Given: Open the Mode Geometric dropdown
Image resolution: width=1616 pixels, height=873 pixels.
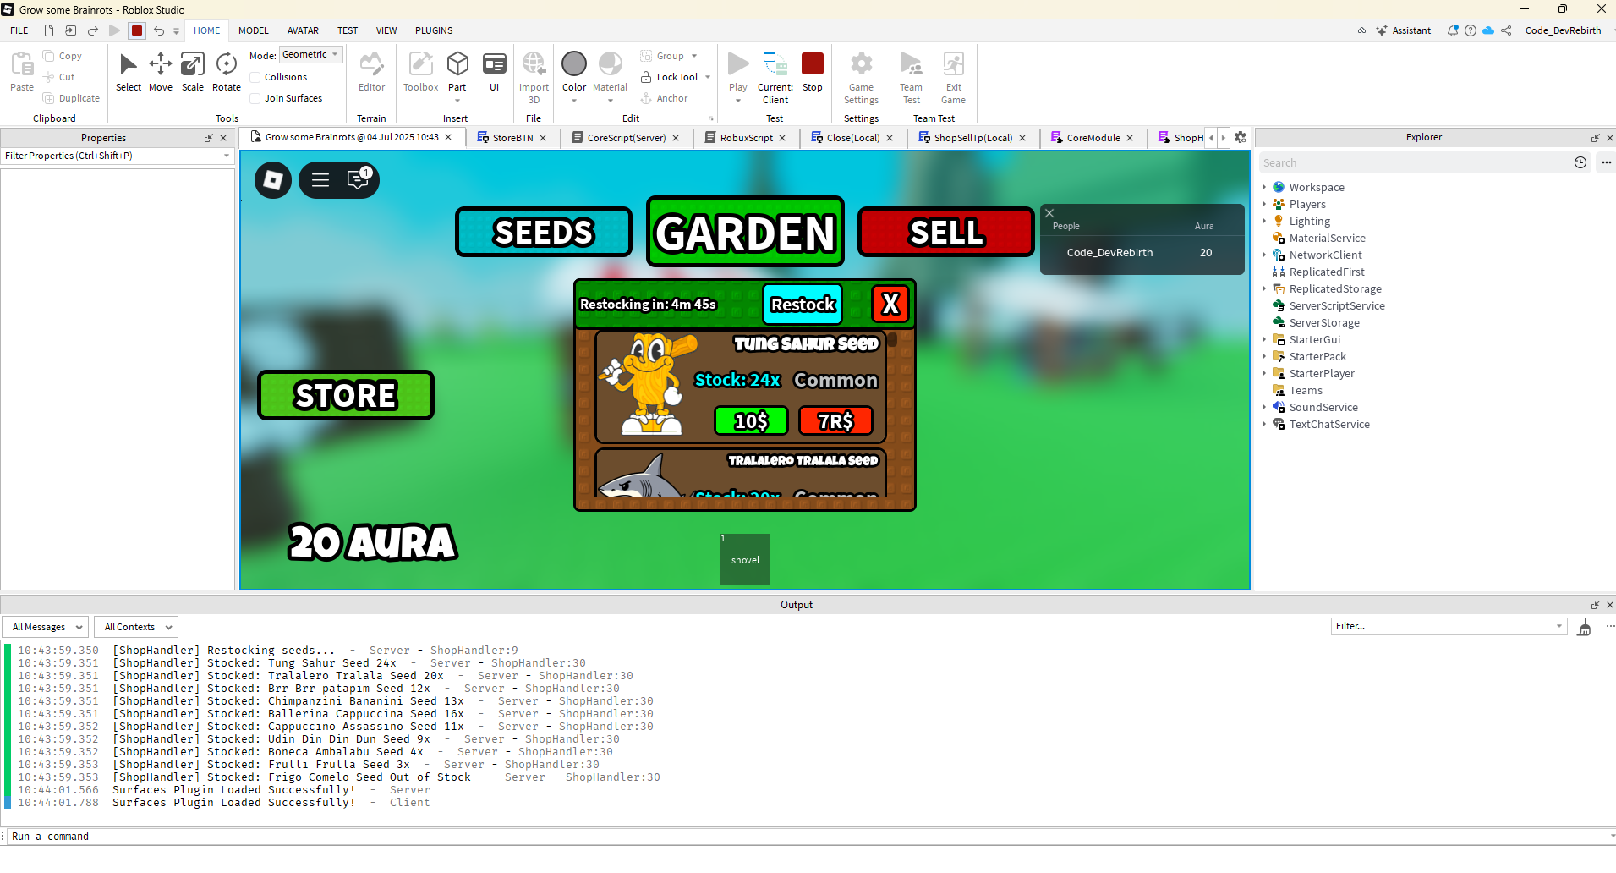Looking at the screenshot, I should coord(310,54).
